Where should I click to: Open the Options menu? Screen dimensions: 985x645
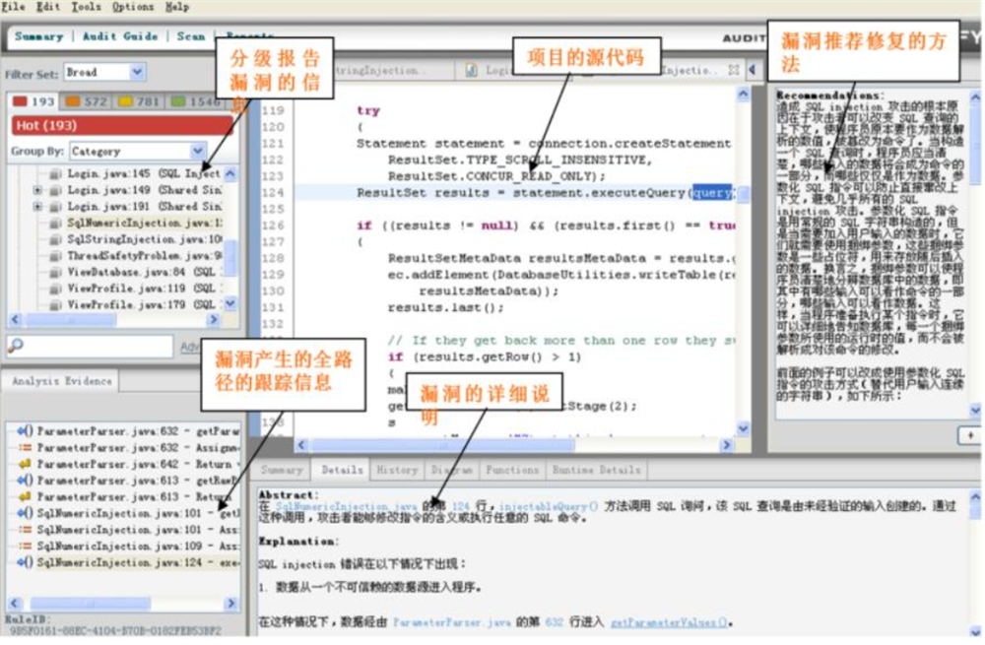point(133,7)
